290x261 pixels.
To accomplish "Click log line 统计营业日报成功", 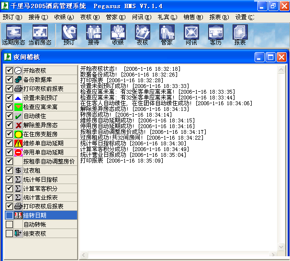I will 133,154.
